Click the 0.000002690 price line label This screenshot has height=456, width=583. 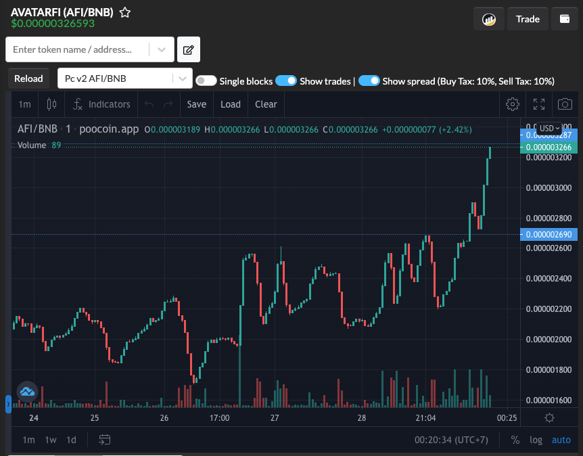click(x=549, y=234)
